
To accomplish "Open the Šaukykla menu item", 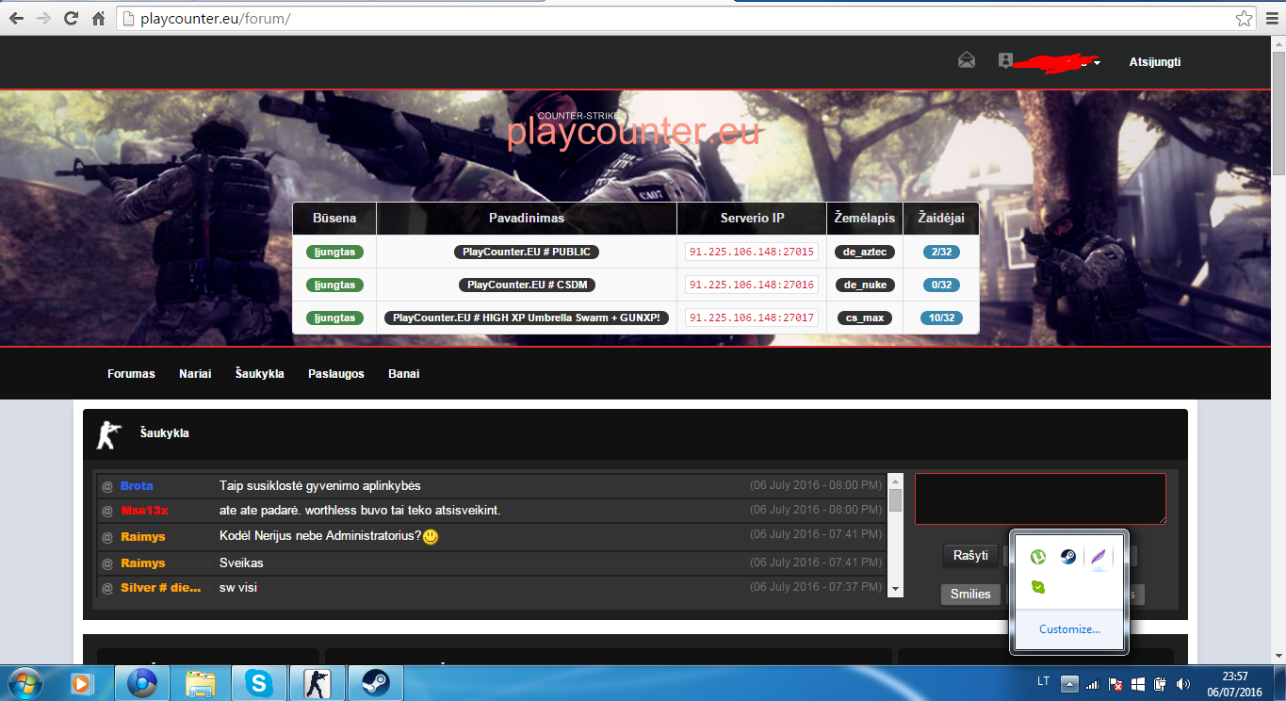I will 260,374.
